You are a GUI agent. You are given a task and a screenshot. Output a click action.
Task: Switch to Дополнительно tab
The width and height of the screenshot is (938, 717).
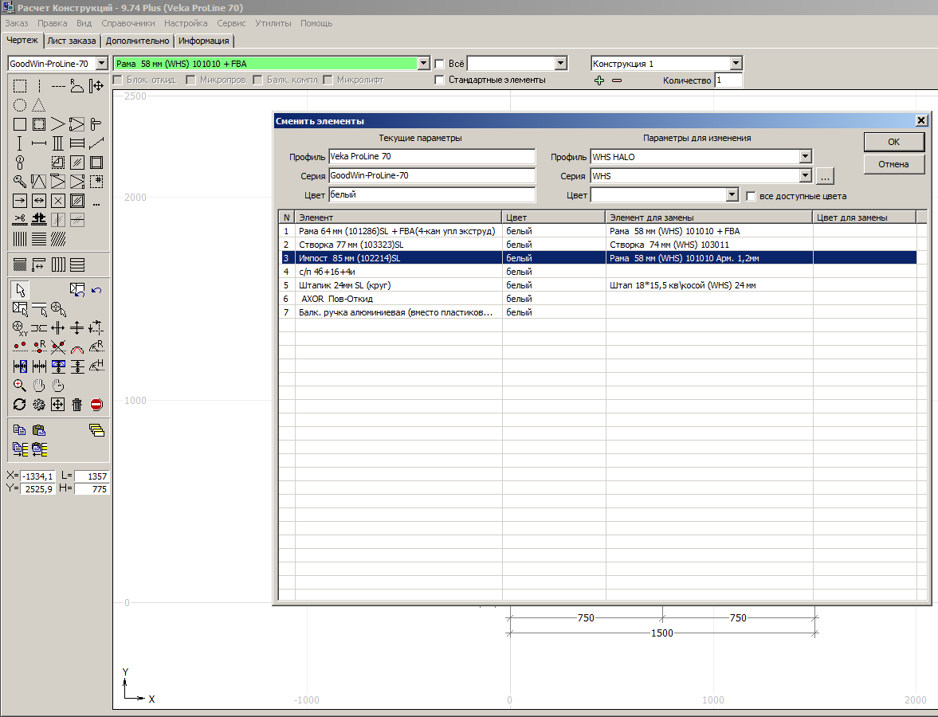point(137,41)
